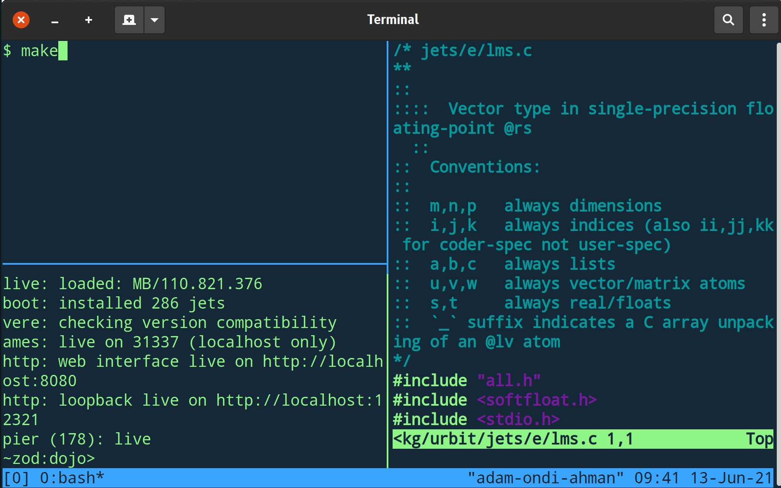Maximize the terminal using the plus button
The height and width of the screenshot is (488, 781).
89,20
